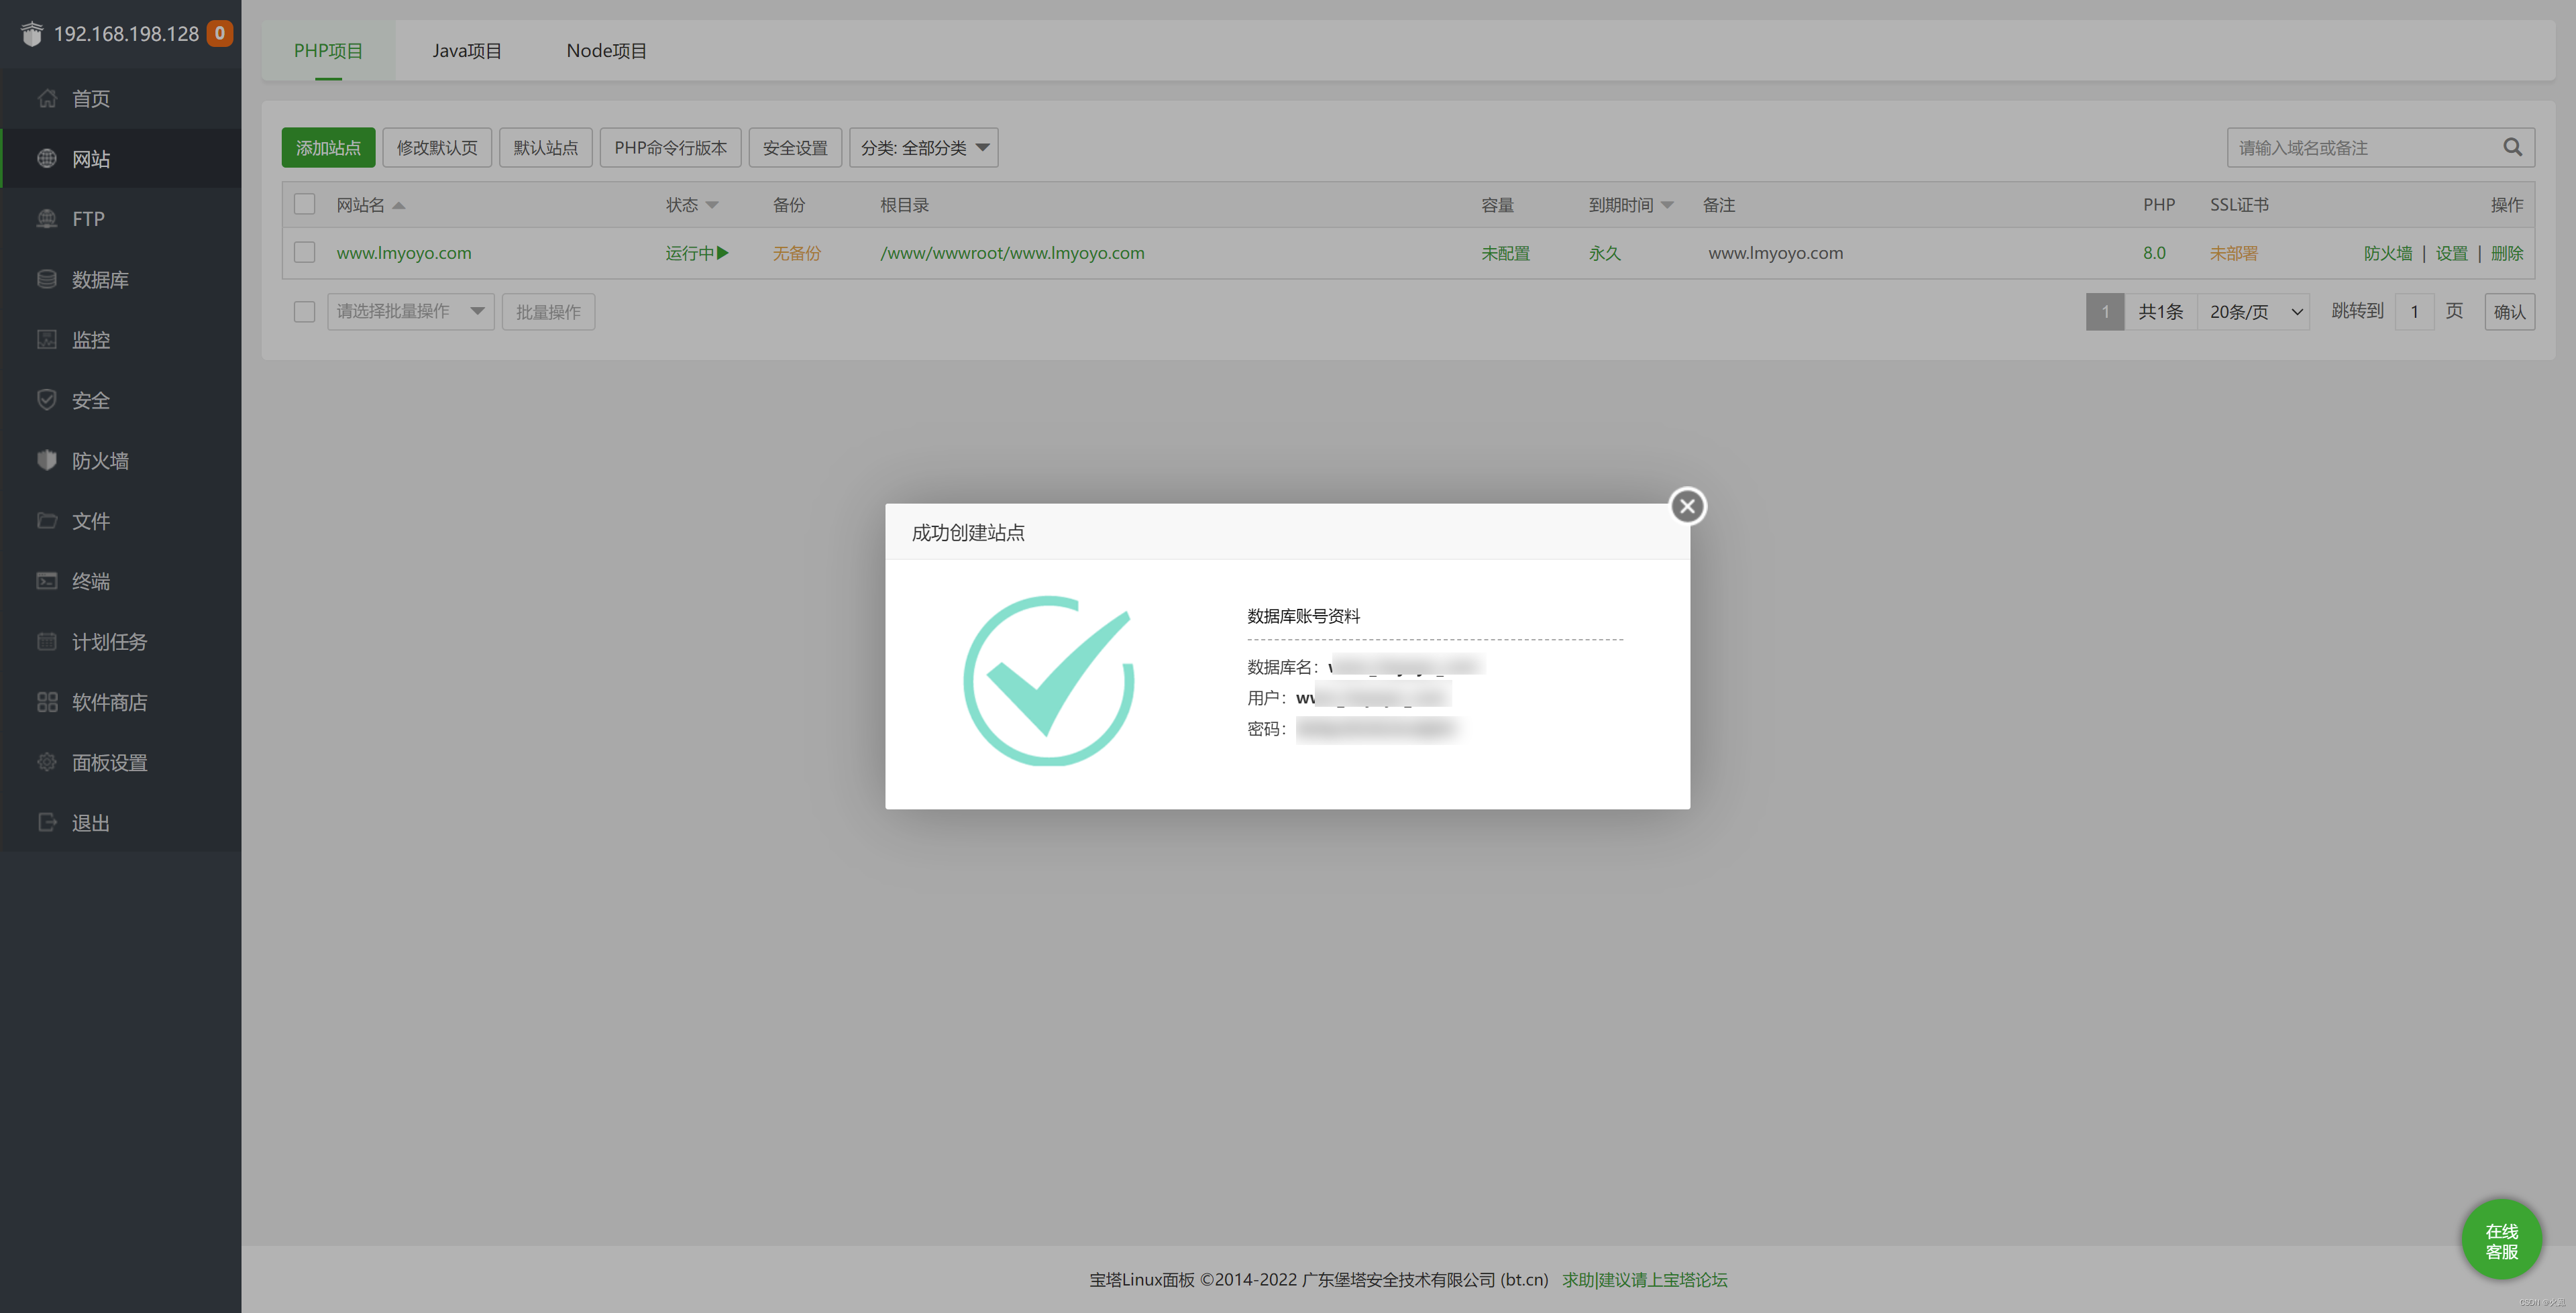
Task: Click the globe icon beside 网站
Action: (47, 158)
